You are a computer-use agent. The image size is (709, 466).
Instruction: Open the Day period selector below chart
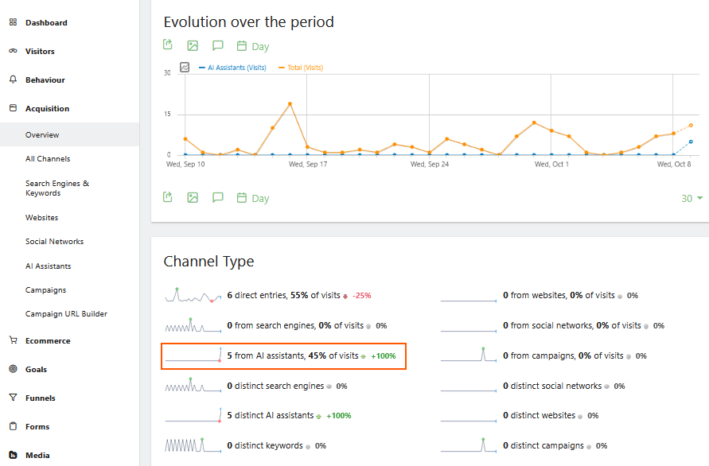tap(253, 198)
